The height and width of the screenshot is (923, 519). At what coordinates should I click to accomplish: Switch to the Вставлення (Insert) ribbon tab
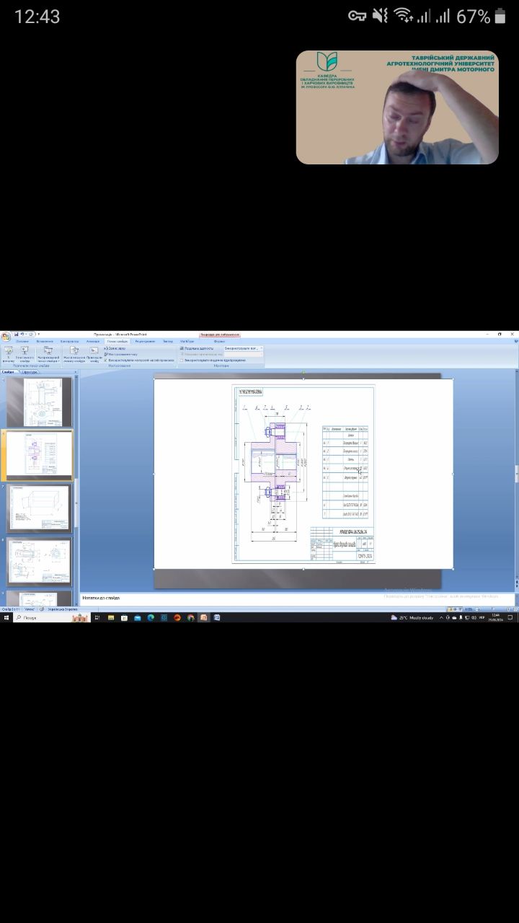(x=45, y=341)
